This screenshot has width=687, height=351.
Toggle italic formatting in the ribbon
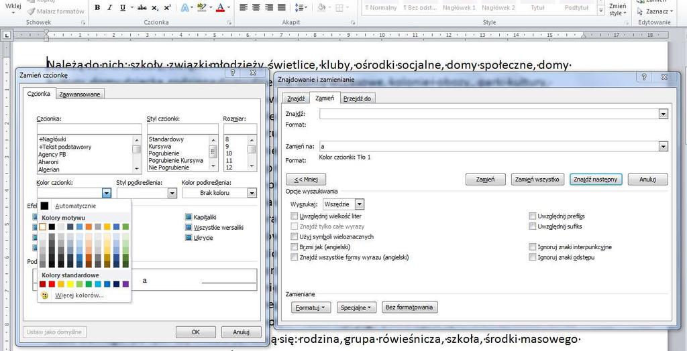(x=109, y=7)
